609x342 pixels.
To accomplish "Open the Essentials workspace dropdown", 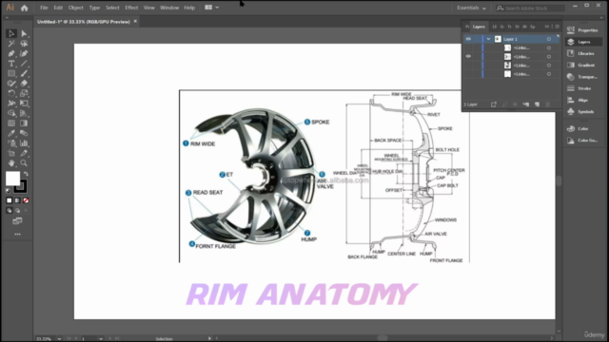I will (x=471, y=8).
